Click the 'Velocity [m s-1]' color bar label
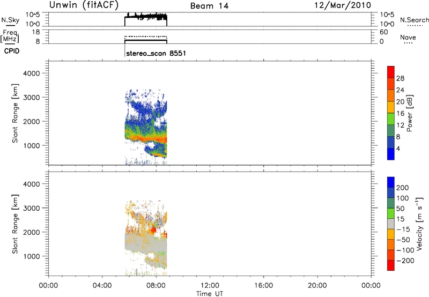Image resolution: width=429 pixels, height=297 pixels. (419, 224)
